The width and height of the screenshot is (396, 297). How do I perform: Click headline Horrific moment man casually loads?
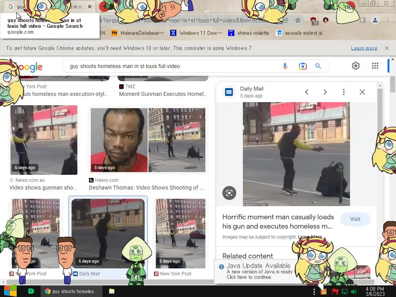pyautogui.click(x=278, y=222)
